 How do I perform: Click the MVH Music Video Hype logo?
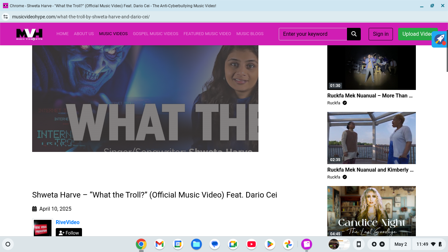pos(29,34)
